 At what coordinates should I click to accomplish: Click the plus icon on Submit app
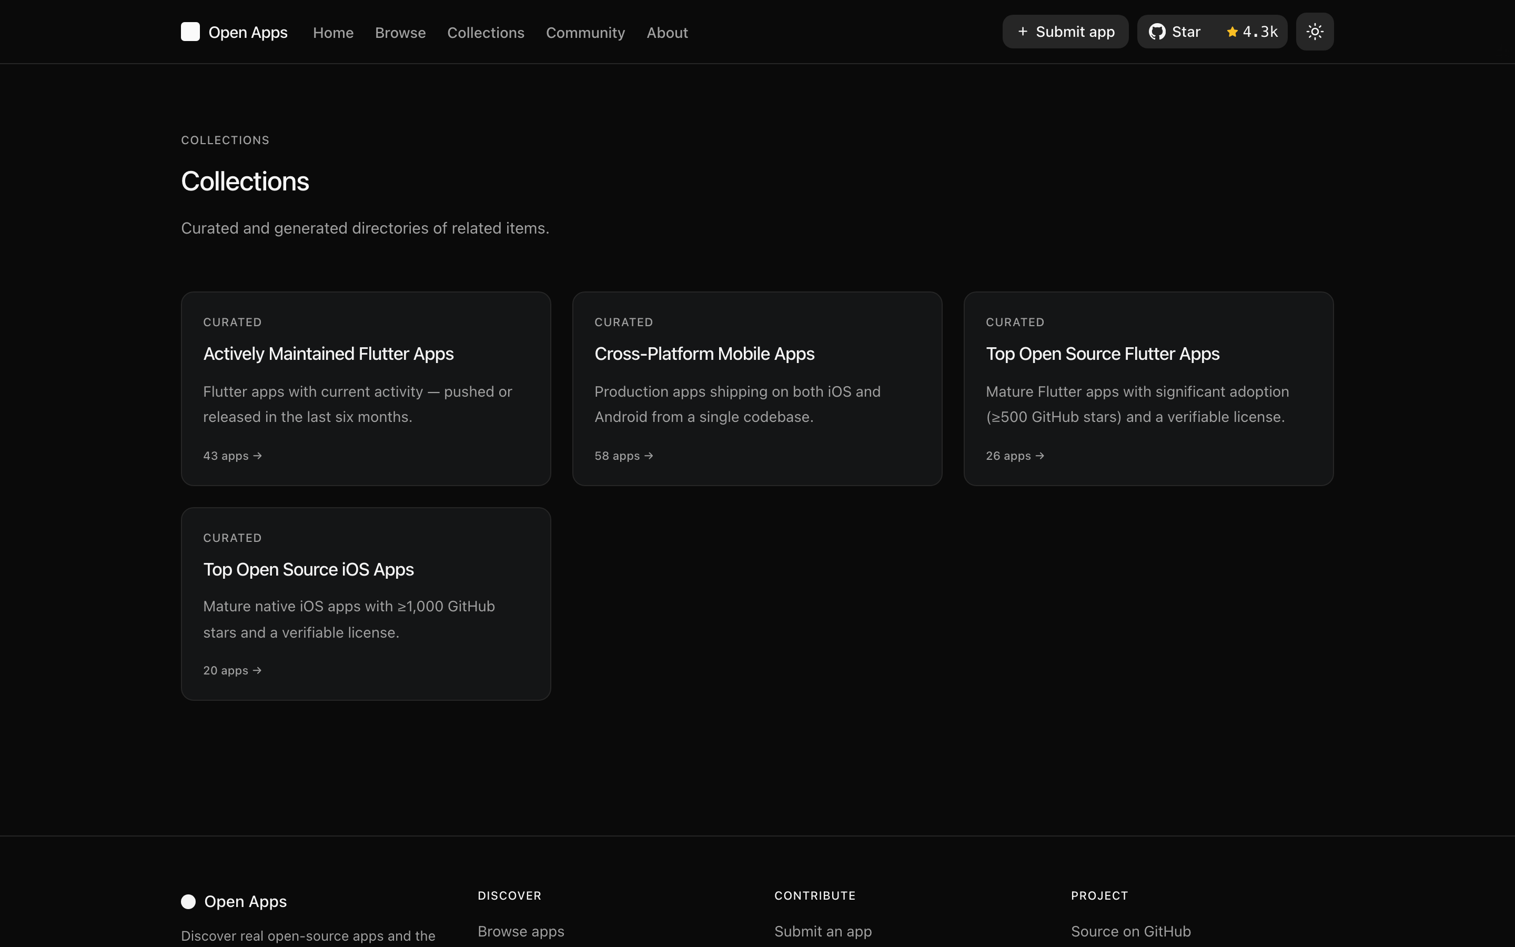tap(1022, 32)
